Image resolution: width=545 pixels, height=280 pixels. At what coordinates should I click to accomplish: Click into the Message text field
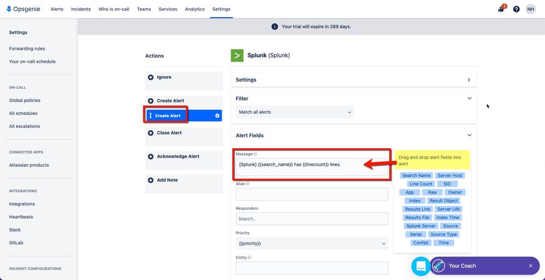[312, 167]
